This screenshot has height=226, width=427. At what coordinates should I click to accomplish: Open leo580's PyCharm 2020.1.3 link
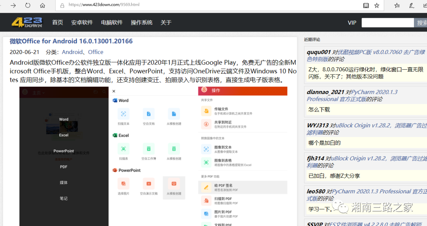(x=367, y=195)
